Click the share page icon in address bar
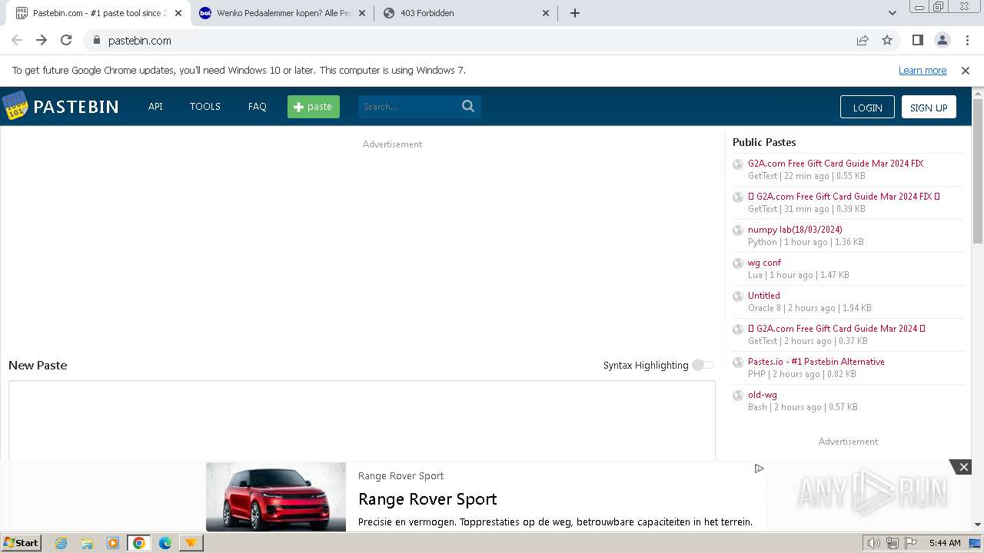 (863, 40)
